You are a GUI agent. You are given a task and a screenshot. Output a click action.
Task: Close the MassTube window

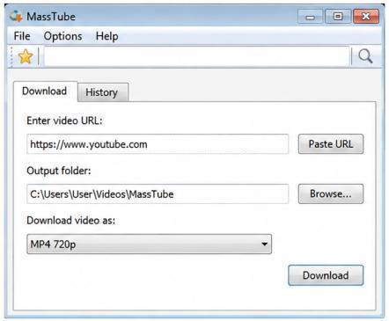tap(366, 17)
